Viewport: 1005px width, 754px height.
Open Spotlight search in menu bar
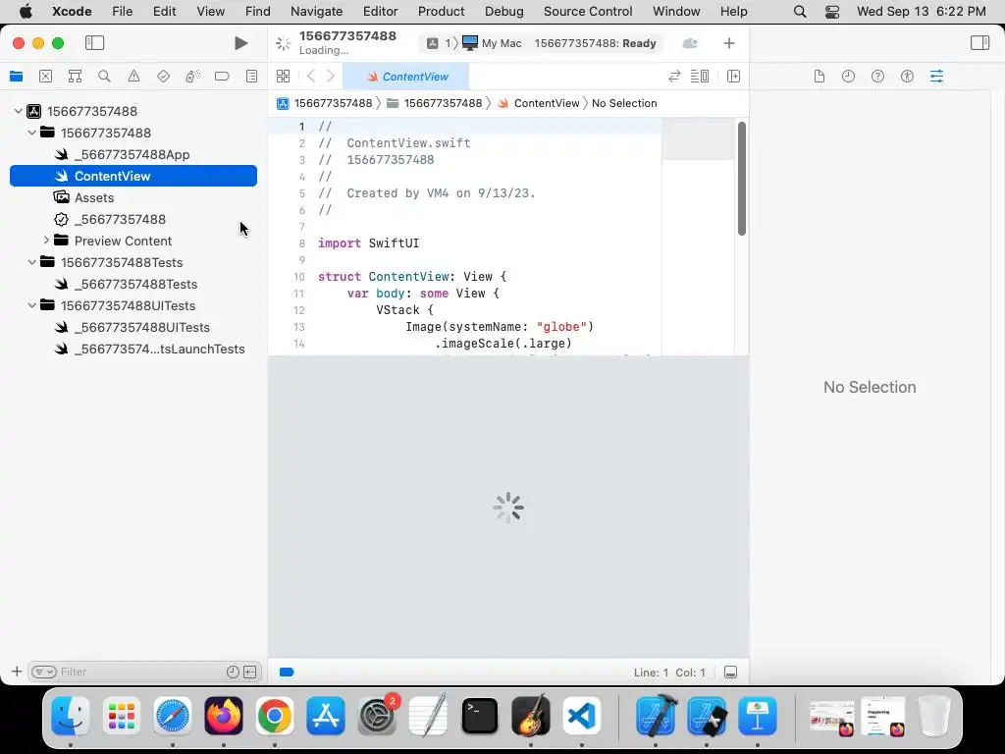[x=800, y=11]
